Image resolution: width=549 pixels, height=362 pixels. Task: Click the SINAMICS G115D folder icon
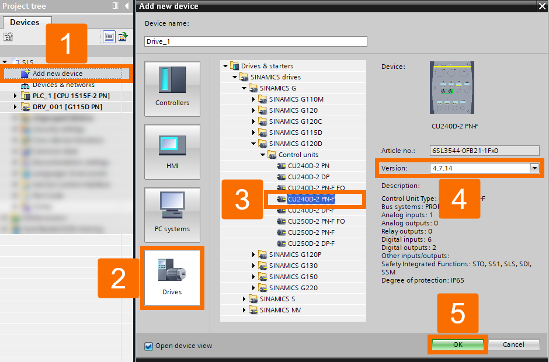pos(263,133)
